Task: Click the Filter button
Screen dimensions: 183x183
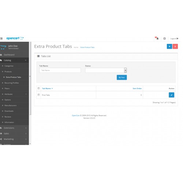Action: click(122, 77)
